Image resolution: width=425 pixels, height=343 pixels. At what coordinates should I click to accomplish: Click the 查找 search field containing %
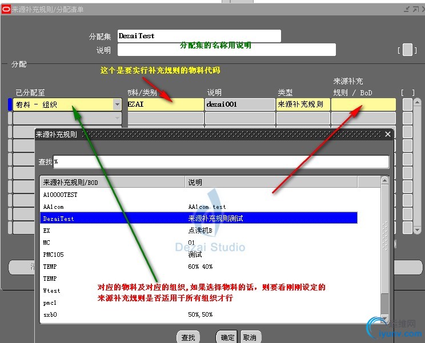click(x=221, y=162)
